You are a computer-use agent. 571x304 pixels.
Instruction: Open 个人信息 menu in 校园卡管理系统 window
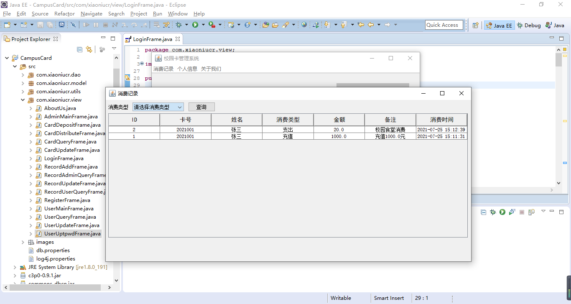pos(187,69)
